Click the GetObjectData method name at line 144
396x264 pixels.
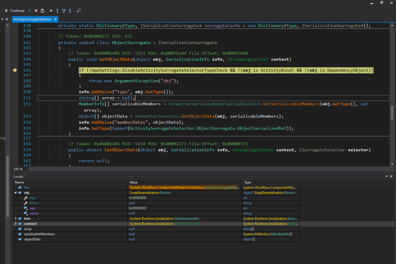(116, 59)
